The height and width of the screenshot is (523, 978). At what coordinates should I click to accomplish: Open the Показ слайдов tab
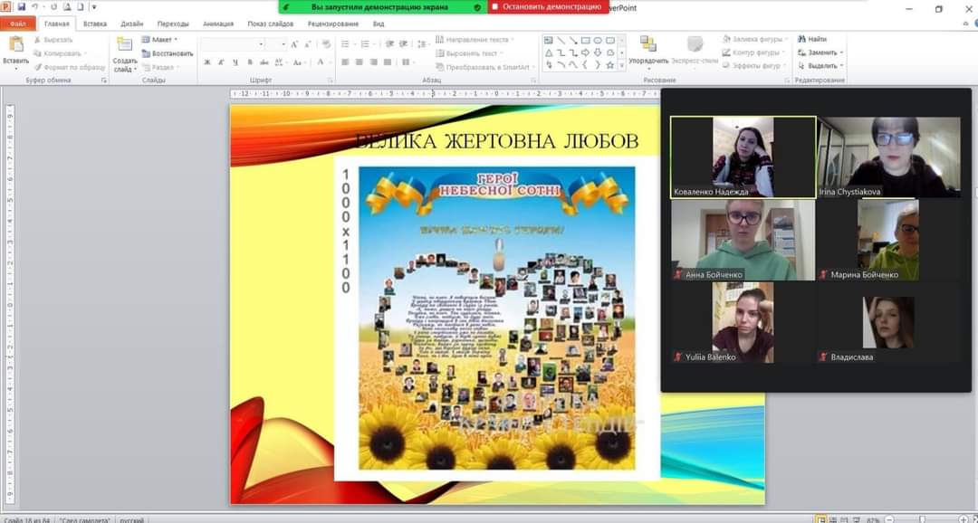point(270,24)
